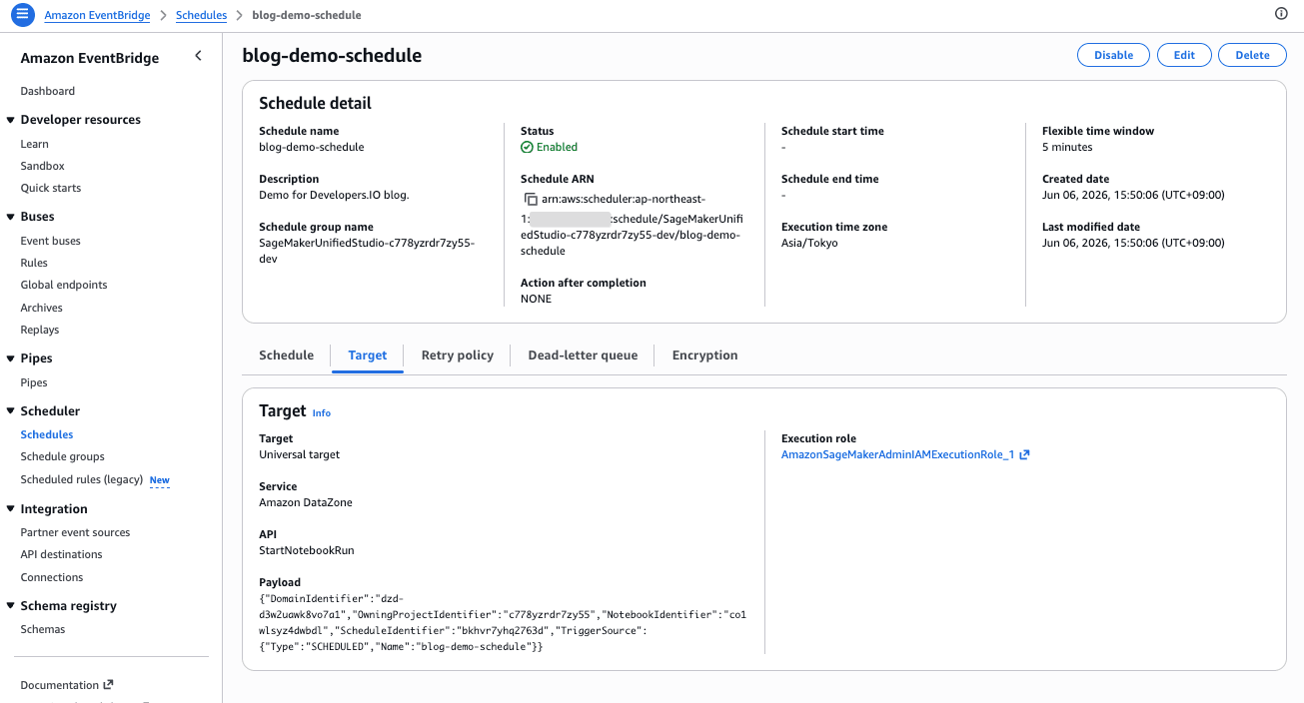Collapse the Scheduler section
Screen dimensions: 1304x703
point(10,411)
